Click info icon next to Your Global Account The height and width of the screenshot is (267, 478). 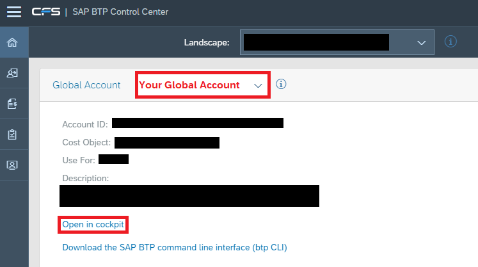pyautogui.click(x=281, y=84)
